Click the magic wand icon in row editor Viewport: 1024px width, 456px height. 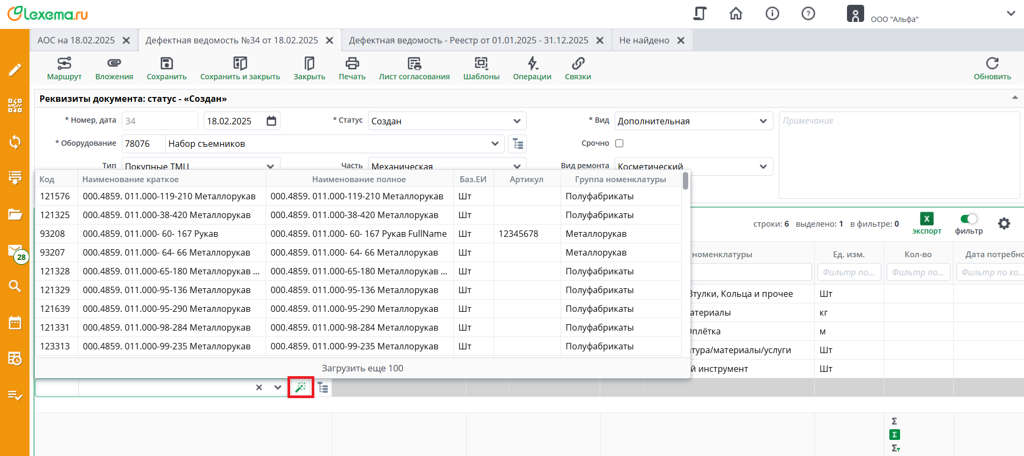point(301,387)
